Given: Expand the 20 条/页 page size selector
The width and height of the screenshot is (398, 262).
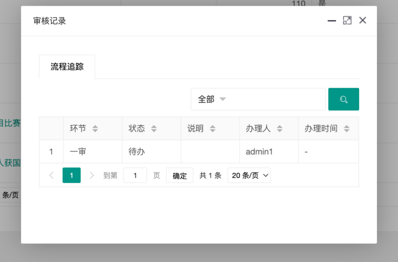Looking at the screenshot, I should pos(249,175).
